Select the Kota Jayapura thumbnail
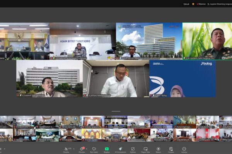Image resolution: width=232 pixels, height=154 pixels. [x=93, y=122]
